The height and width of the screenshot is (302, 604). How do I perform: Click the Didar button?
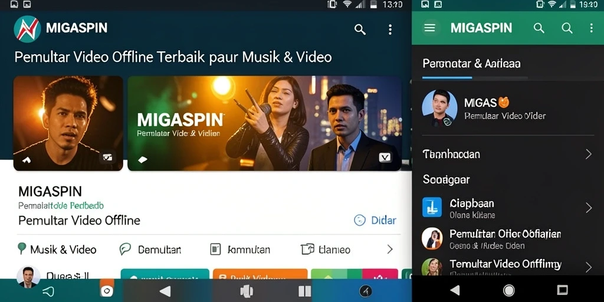point(375,221)
